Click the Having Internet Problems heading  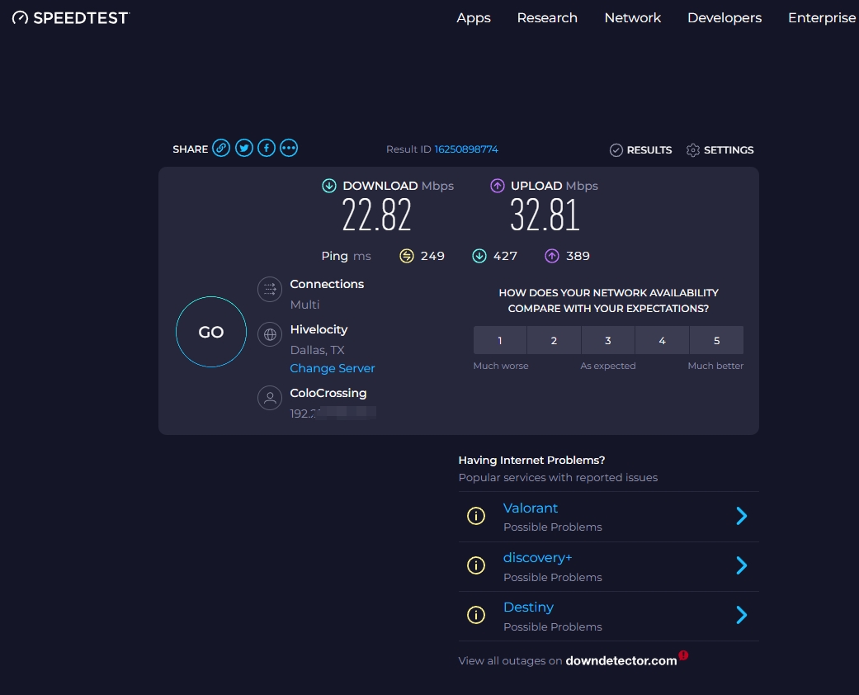pos(531,461)
